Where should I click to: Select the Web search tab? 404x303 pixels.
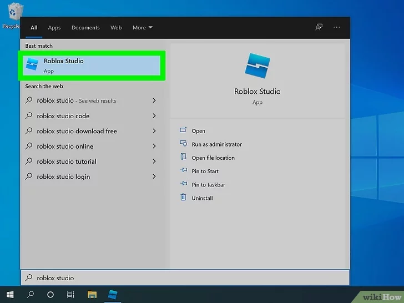[116, 28]
